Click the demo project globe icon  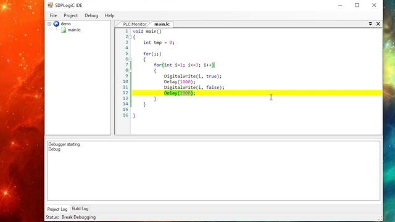click(x=56, y=23)
